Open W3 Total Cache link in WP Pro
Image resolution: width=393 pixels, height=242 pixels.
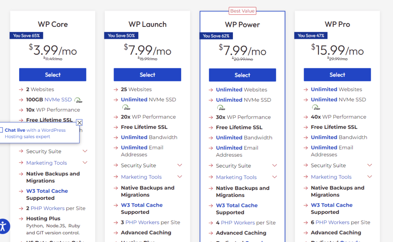coord(332,205)
